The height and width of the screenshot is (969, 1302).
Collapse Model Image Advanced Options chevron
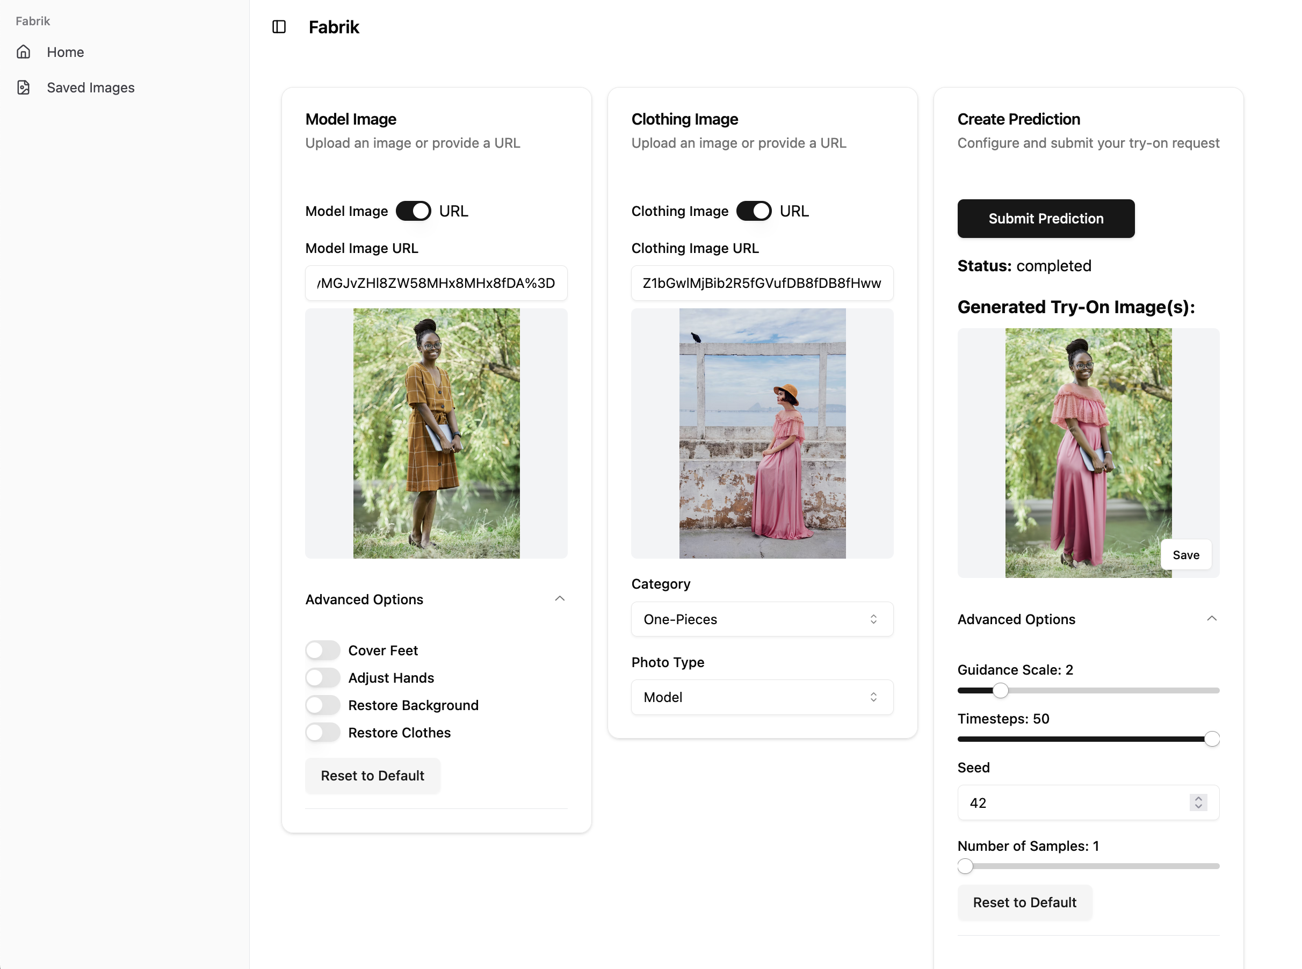tap(560, 599)
